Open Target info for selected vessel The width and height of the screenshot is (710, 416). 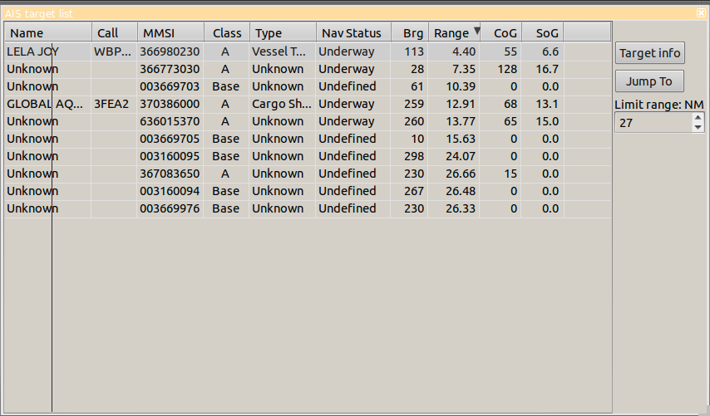click(x=650, y=53)
